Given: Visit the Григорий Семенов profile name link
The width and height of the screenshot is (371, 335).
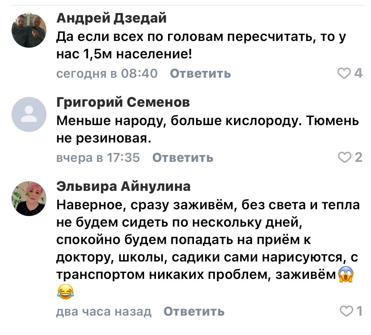Looking at the screenshot, I should [123, 102].
